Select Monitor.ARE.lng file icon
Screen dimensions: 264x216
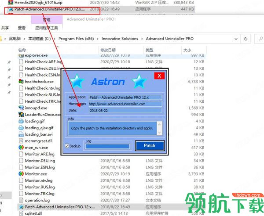click(21, 154)
